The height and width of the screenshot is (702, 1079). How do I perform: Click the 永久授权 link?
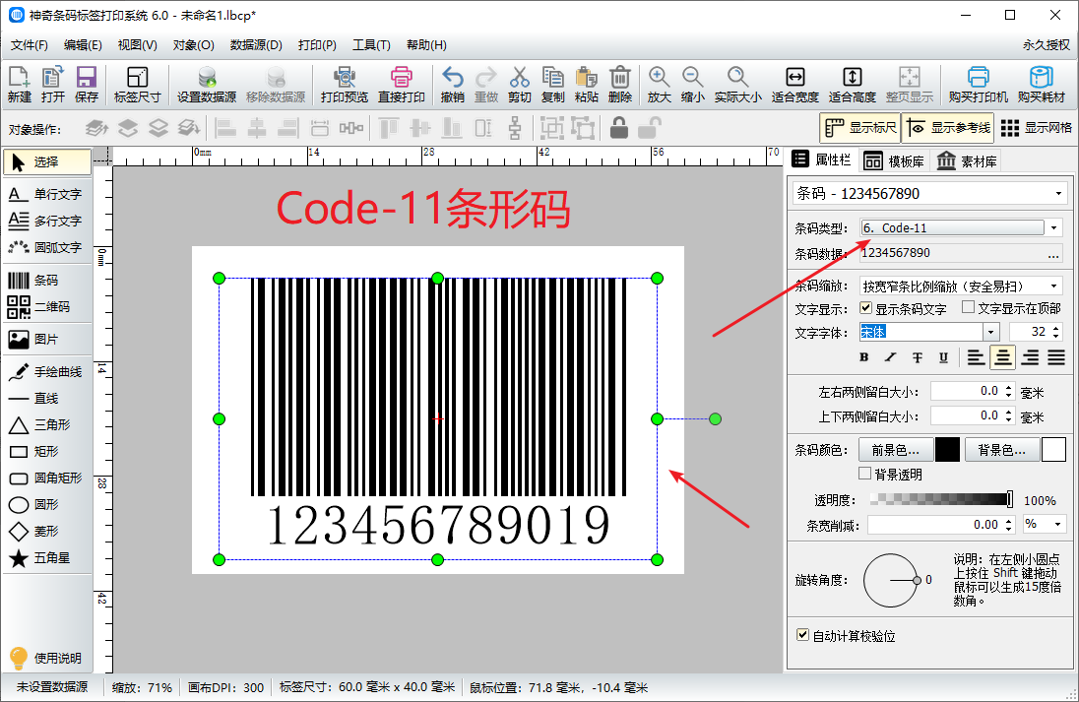[x=1046, y=44]
